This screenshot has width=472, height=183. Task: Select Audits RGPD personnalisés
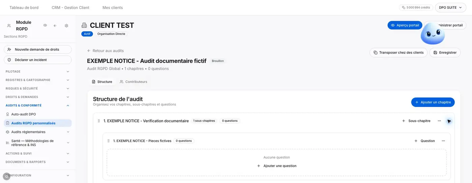pos(38,123)
